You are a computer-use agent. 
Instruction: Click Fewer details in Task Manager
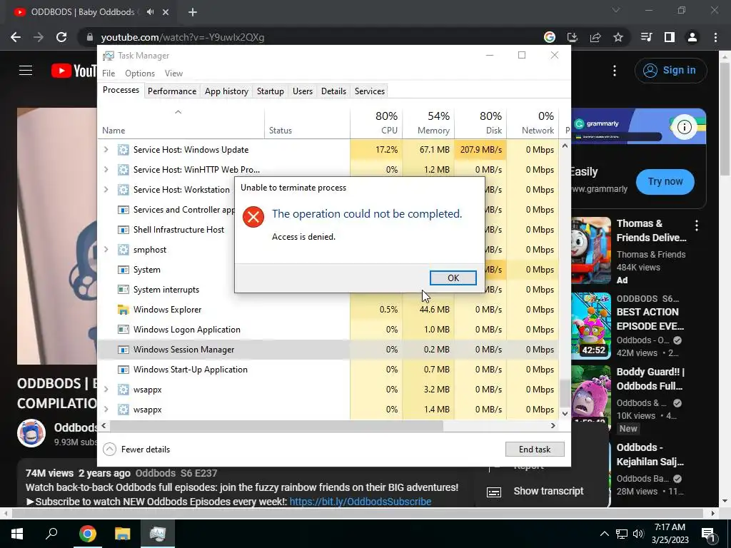click(136, 450)
